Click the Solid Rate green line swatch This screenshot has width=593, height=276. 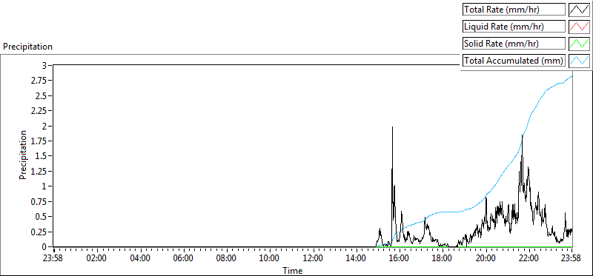579,44
